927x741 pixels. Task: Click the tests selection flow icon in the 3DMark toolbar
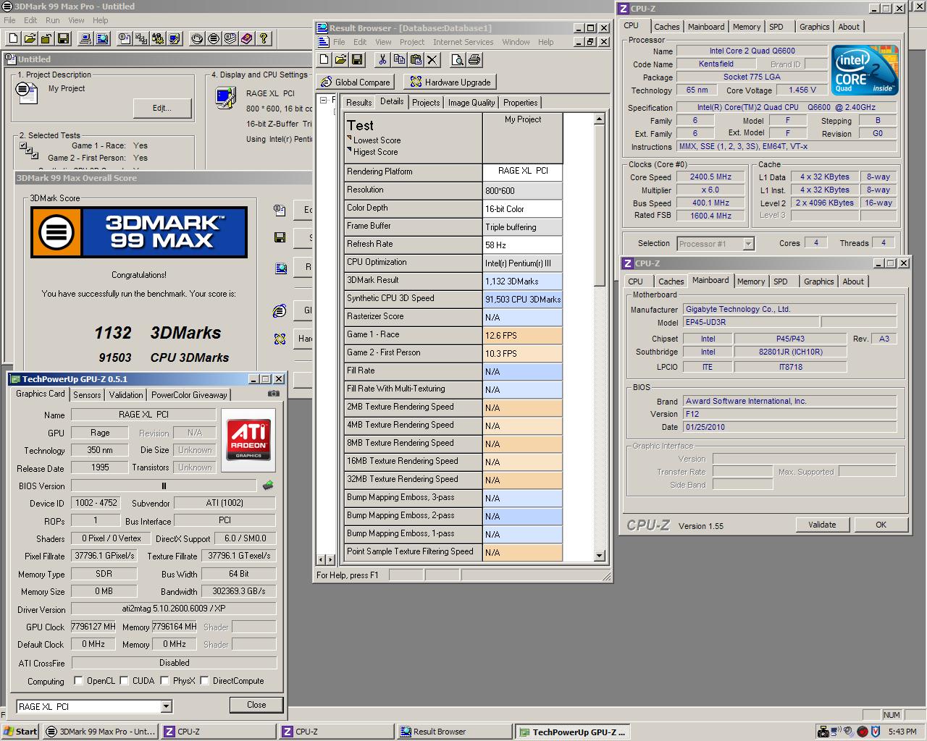pyautogui.click(x=141, y=38)
